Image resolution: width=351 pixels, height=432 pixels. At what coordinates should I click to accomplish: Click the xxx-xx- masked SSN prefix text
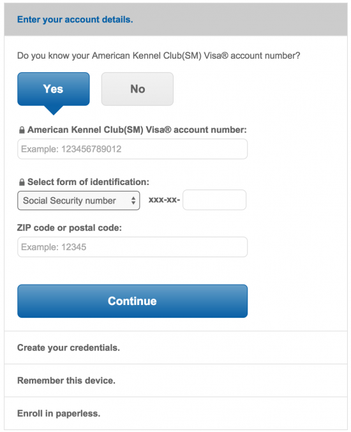[164, 200]
